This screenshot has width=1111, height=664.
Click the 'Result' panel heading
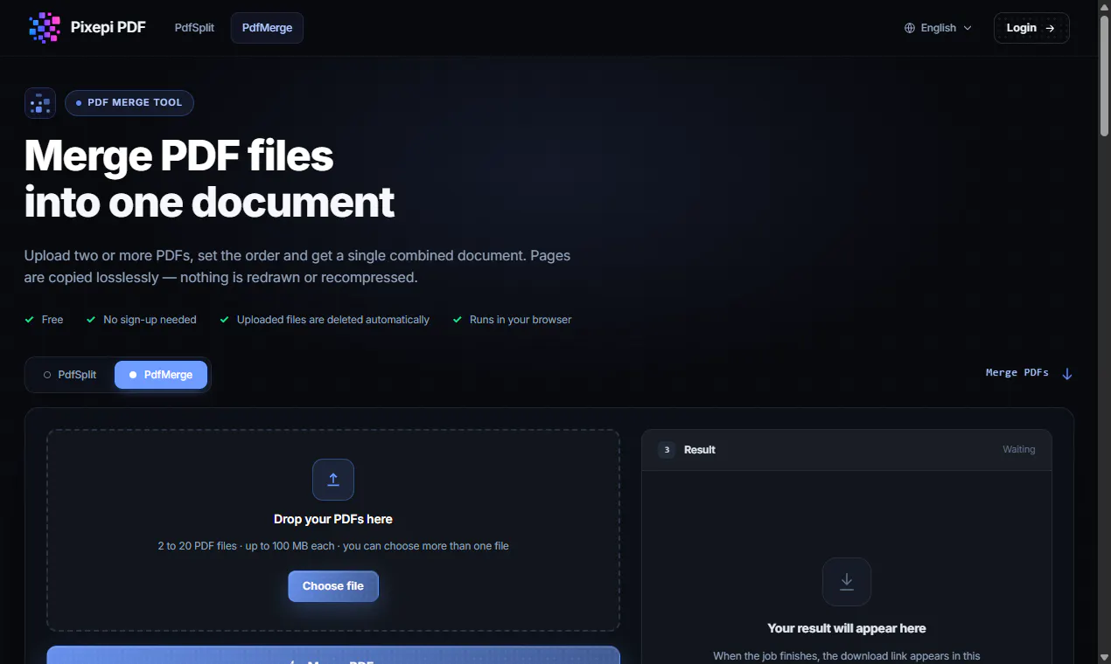click(700, 450)
